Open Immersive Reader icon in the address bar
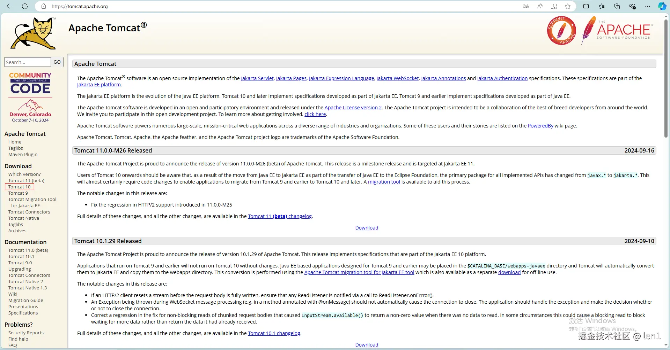The width and height of the screenshot is (670, 350). 554,6
